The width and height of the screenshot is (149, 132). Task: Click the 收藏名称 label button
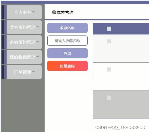click(67, 28)
